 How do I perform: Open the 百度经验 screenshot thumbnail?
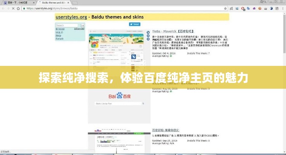coord(119,140)
